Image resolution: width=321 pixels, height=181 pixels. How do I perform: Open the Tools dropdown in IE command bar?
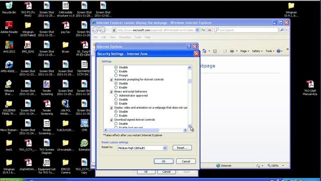(270, 51)
